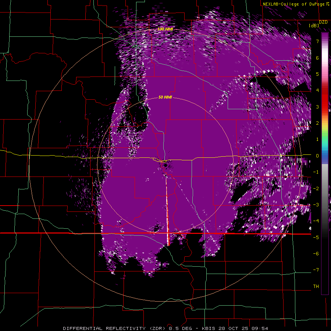This screenshot has height=331, width=331.
Task: Click the red-white radial spike south of radar
Action: coord(167,211)
